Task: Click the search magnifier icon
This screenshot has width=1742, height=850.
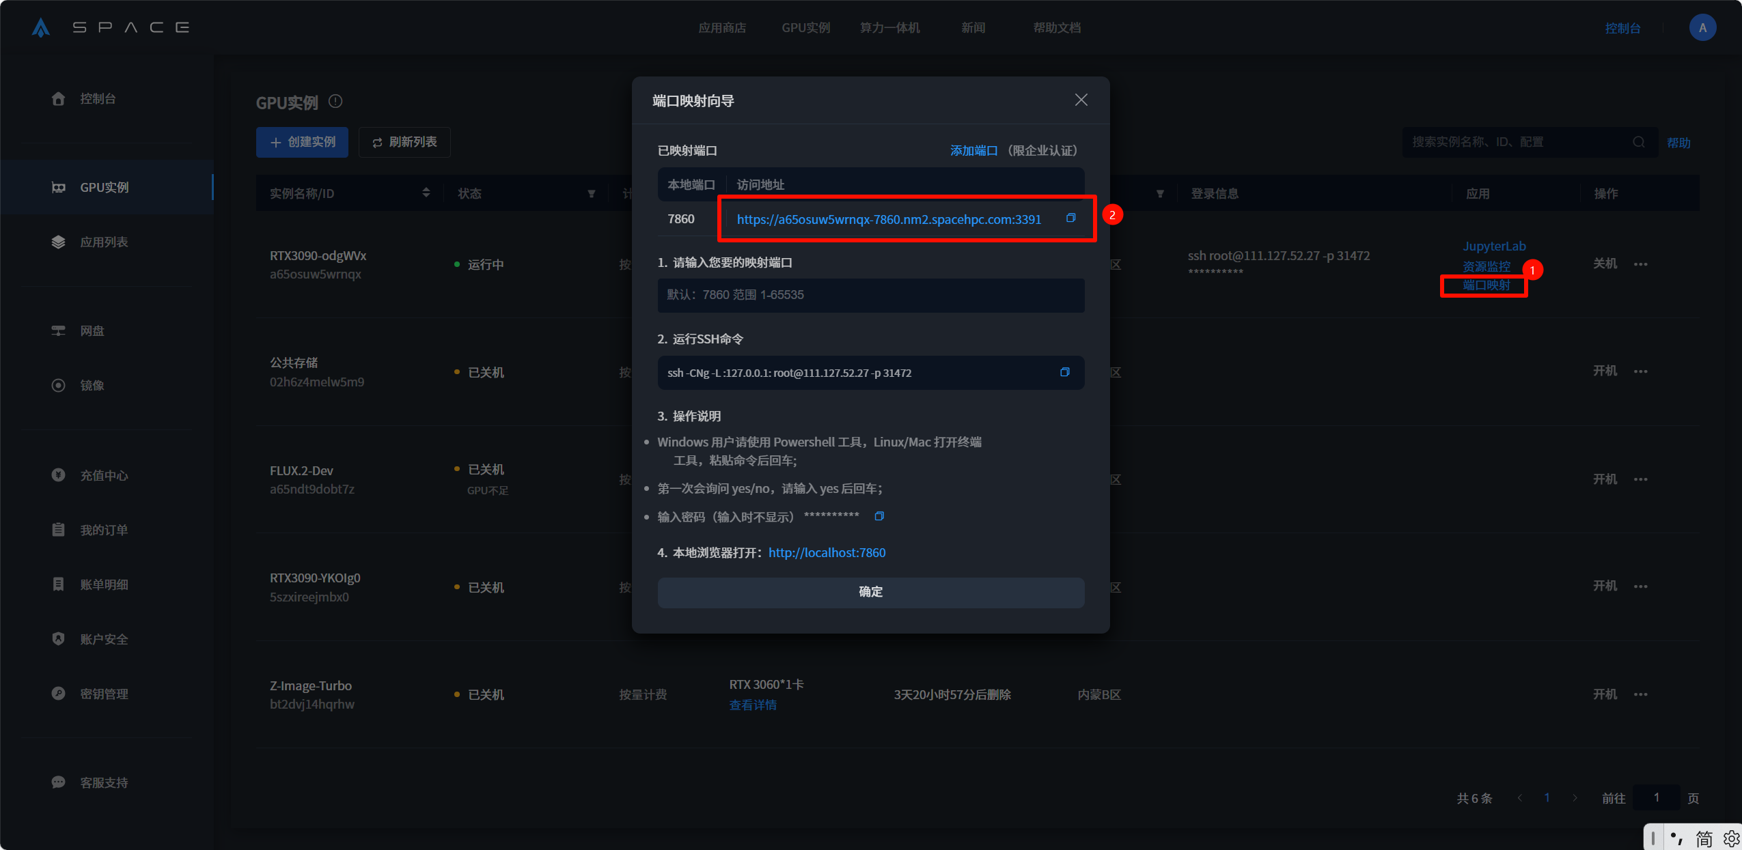Action: [1639, 142]
